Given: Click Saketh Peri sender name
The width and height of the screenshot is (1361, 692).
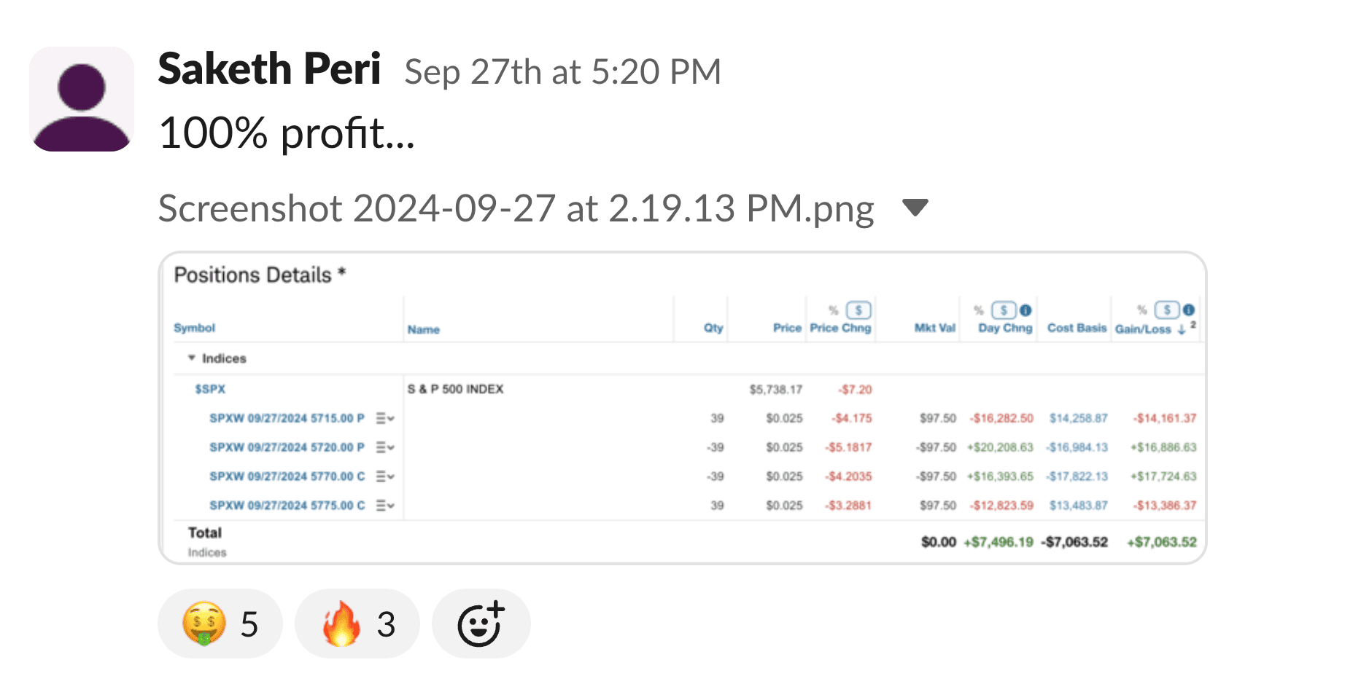Looking at the screenshot, I should click(269, 70).
